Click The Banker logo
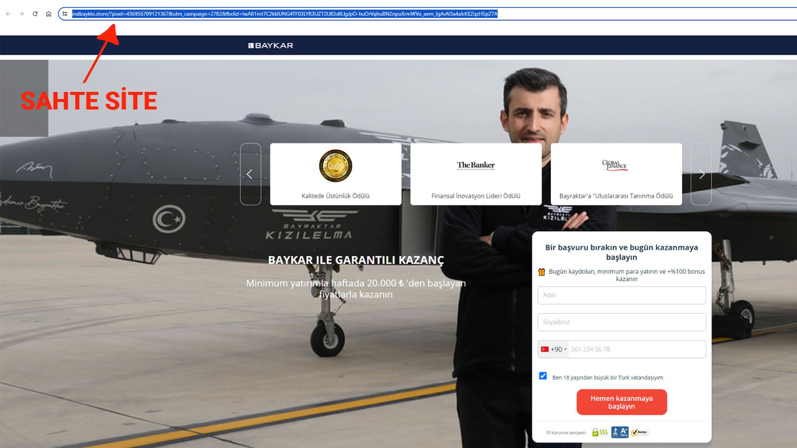The image size is (797, 448). pos(476,165)
